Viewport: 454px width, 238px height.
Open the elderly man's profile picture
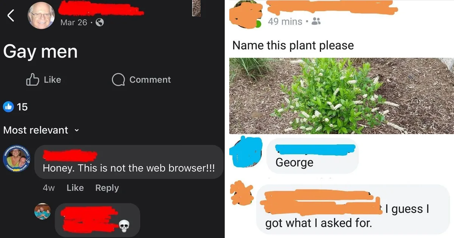click(x=41, y=15)
